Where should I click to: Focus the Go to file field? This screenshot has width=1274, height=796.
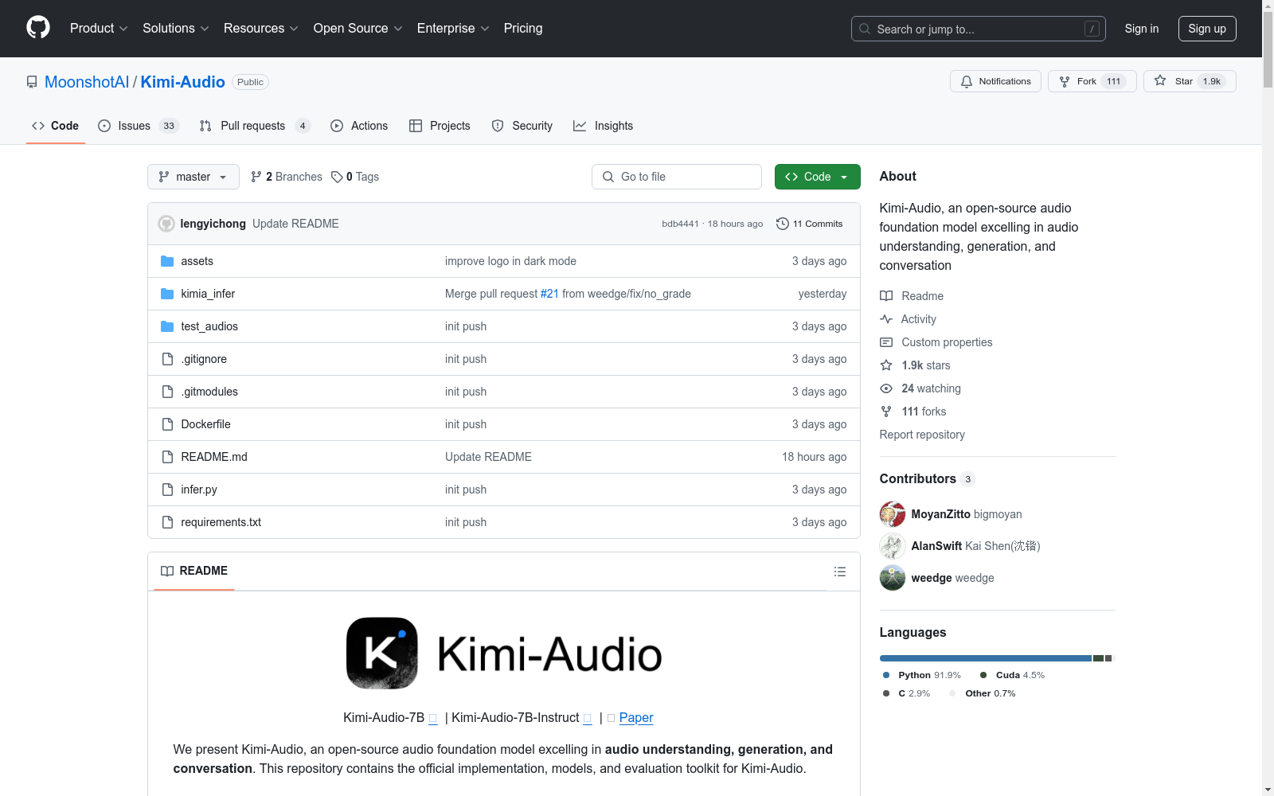click(677, 177)
